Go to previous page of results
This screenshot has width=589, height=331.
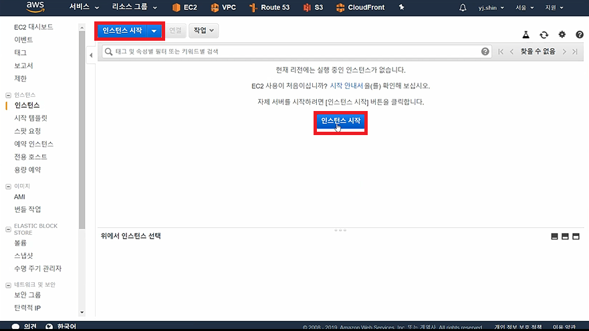(511, 51)
